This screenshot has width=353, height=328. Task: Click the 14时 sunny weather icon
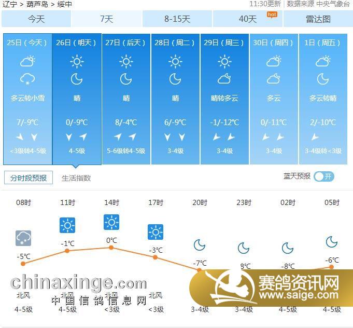pos(111,222)
